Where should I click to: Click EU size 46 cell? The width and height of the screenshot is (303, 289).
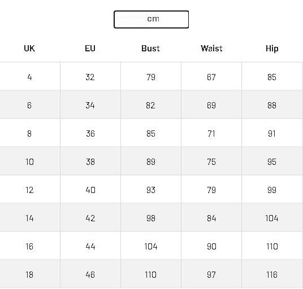(x=90, y=274)
